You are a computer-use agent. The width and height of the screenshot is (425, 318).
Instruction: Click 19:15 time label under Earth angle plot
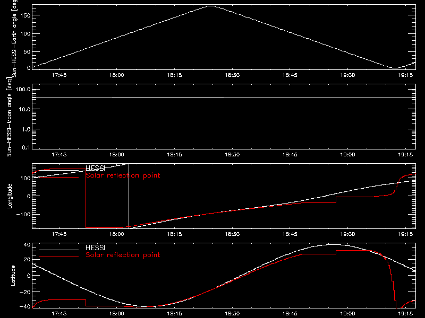405,75
